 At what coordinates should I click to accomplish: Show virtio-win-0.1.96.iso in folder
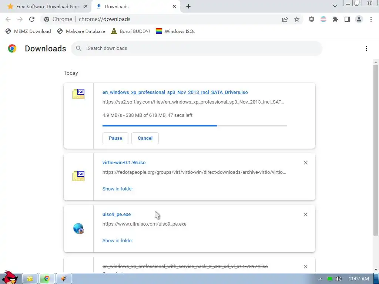(118, 189)
